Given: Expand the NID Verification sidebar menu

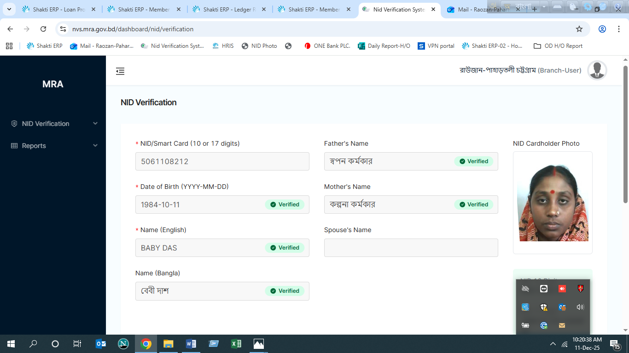Looking at the screenshot, I should [53, 124].
